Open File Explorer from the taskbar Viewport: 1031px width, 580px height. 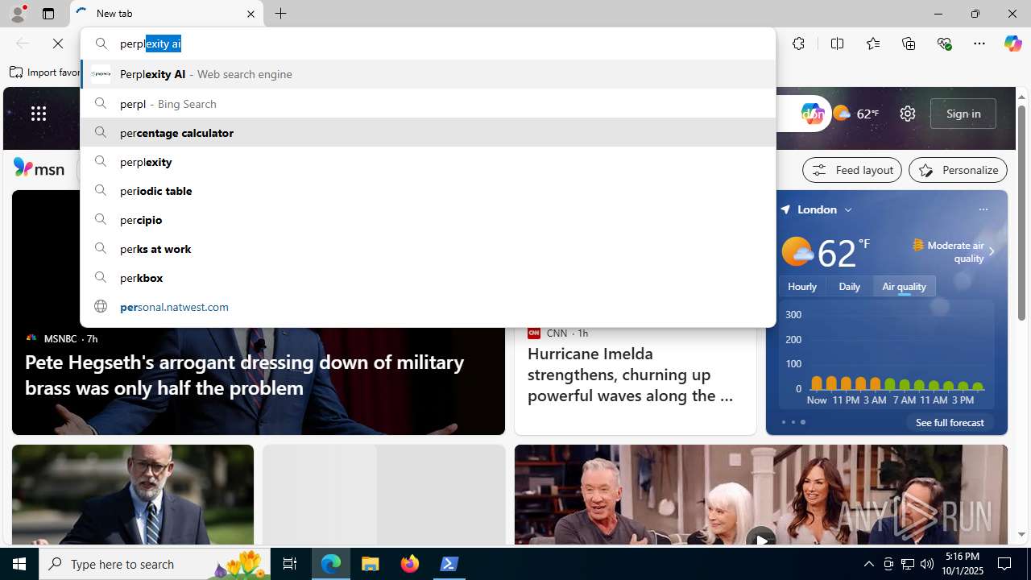[x=371, y=564]
